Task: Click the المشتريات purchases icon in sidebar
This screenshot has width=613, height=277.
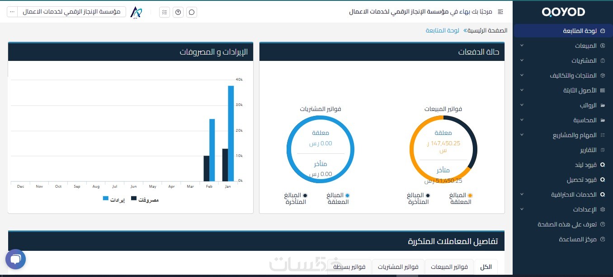Action: (602, 60)
